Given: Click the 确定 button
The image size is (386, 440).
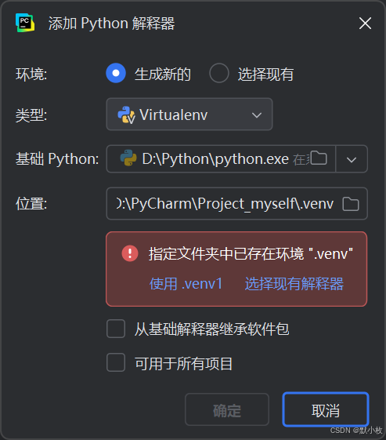Looking at the screenshot, I should pyautogui.click(x=227, y=409).
